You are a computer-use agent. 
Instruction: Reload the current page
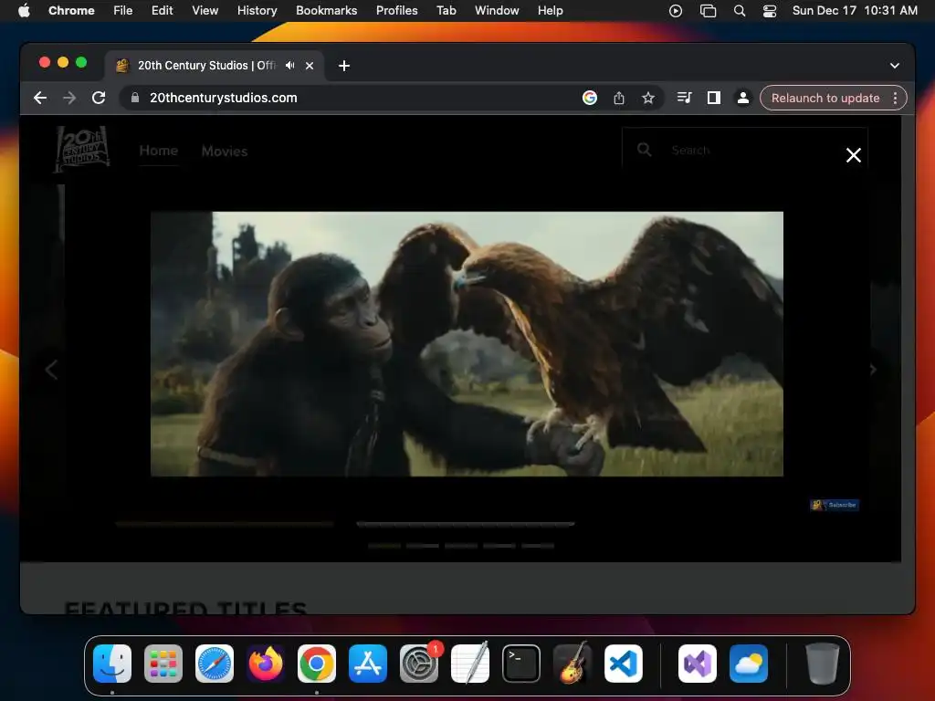(x=99, y=98)
